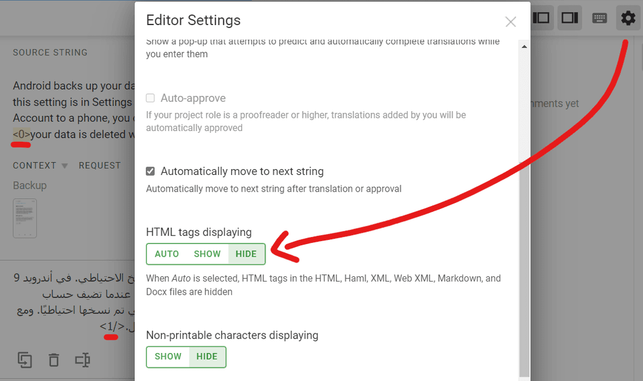
Task: Click the text selection icon beside the trash
Action: tap(82, 360)
